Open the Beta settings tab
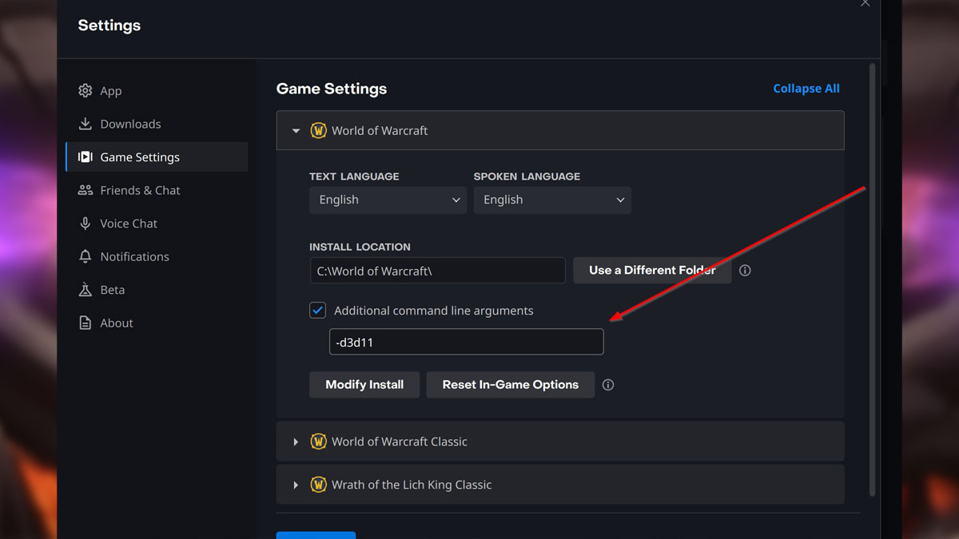 click(157, 290)
